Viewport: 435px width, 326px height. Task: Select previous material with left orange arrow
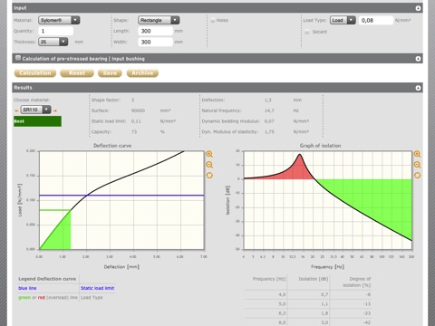(16, 110)
